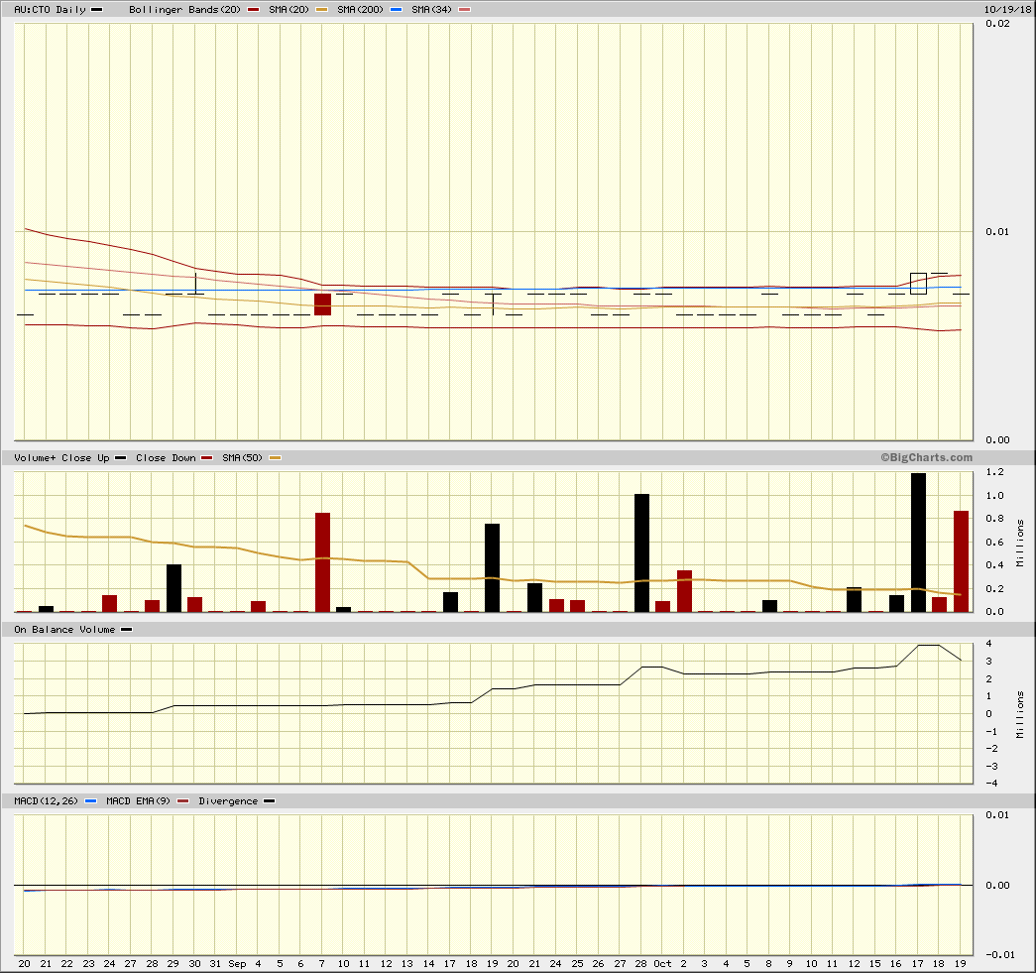
Task: Click the SMA(20) legend label
Action: [x=288, y=10]
